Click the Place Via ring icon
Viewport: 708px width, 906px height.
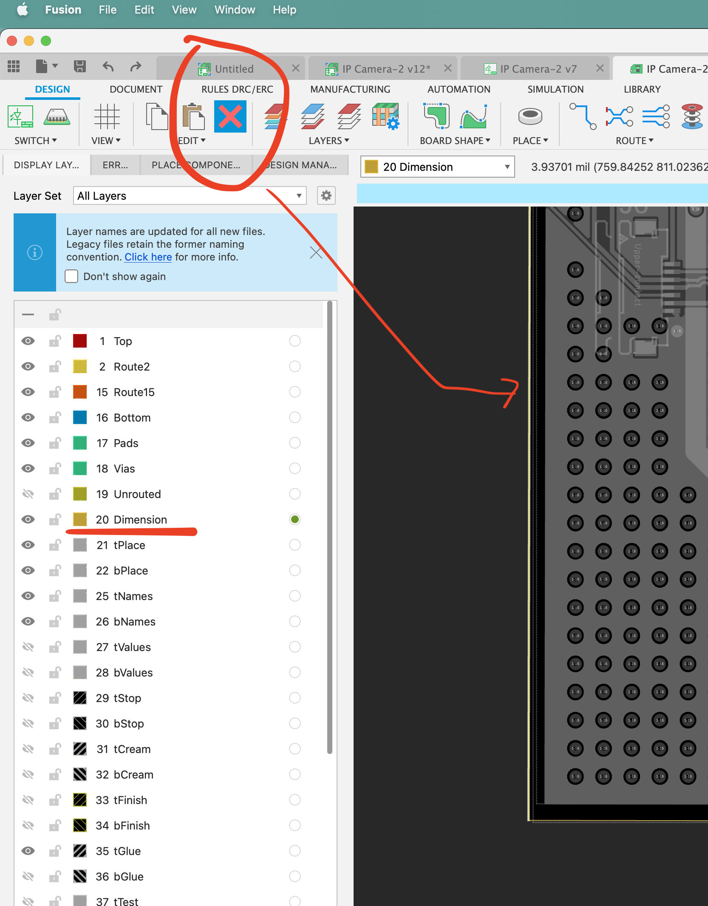[530, 116]
